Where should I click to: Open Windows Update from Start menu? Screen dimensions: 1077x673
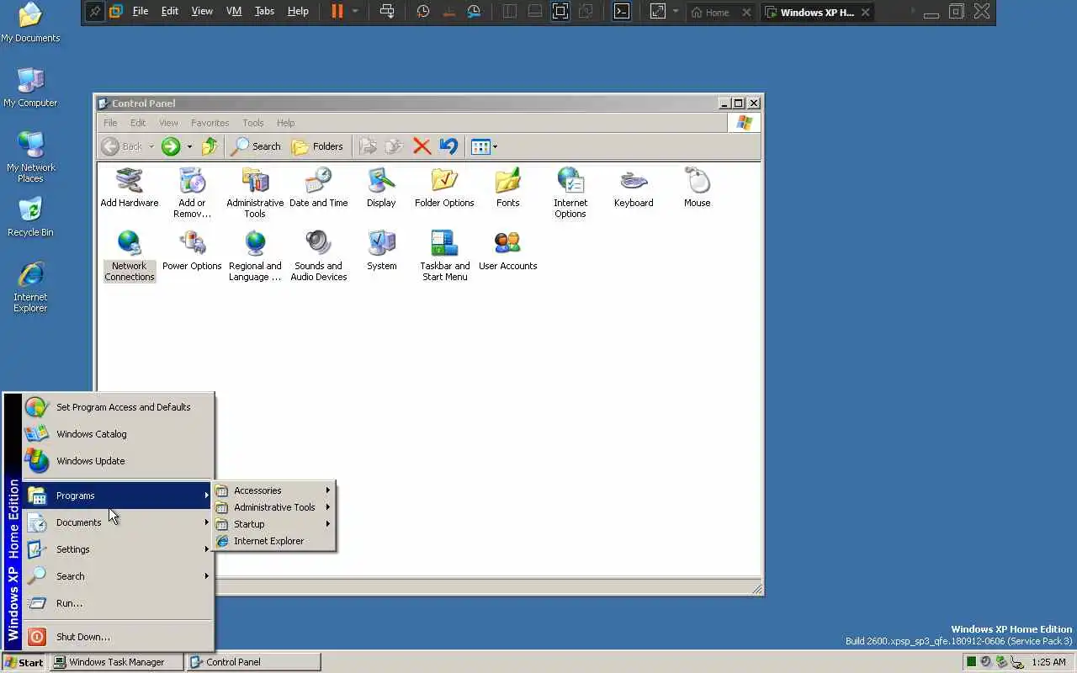pos(117,461)
